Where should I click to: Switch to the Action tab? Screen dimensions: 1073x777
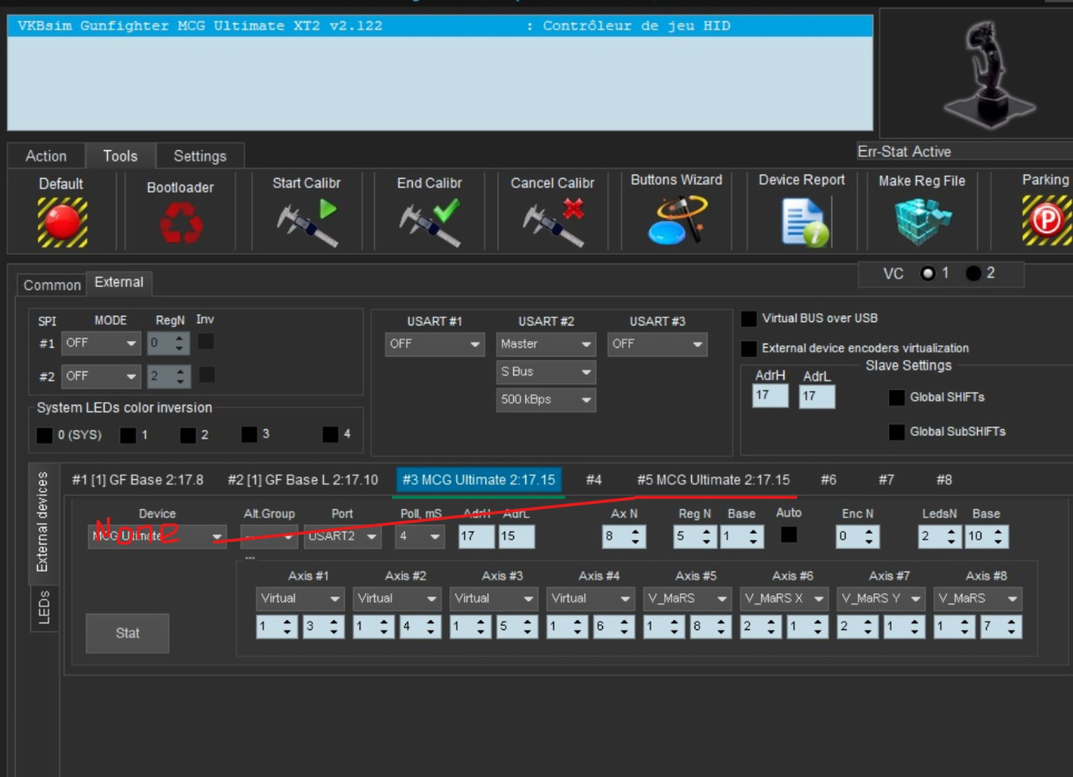tap(46, 156)
